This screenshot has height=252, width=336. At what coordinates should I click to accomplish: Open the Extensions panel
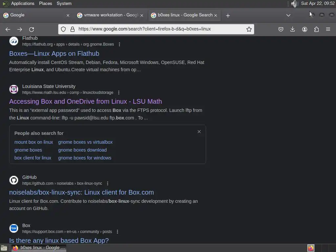click(316, 29)
